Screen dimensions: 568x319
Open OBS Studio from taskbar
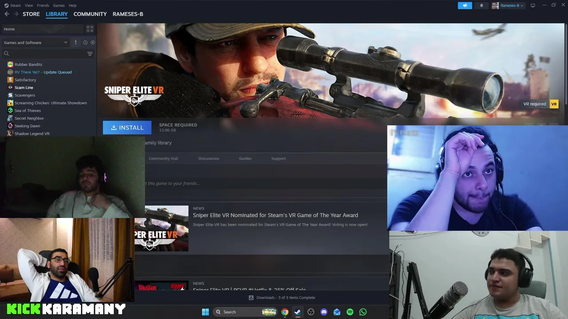(311, 312)
